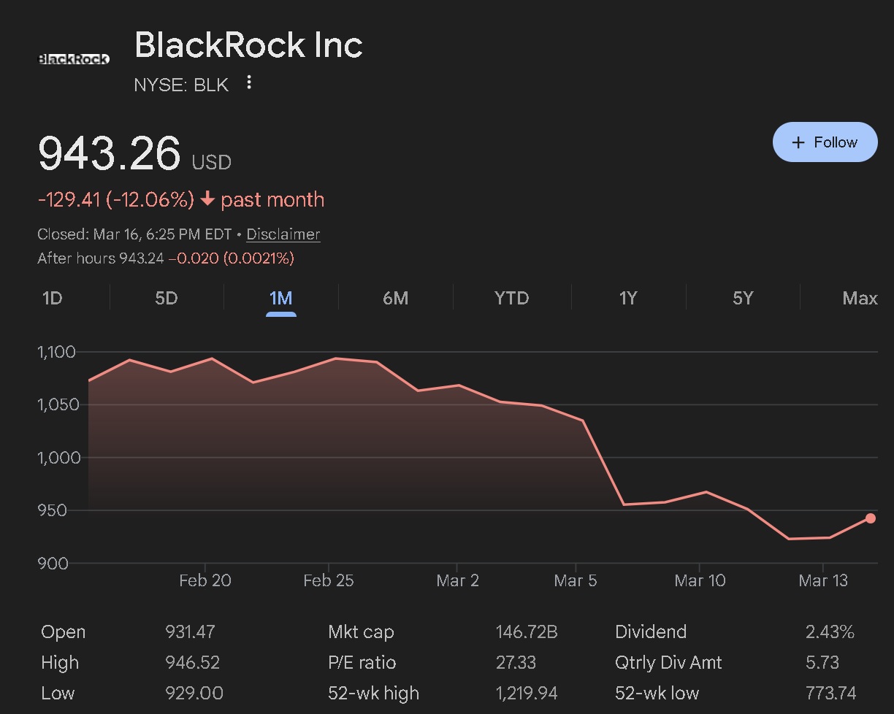Screen dimensions: 894x714
Task: Click the BlackRock company logo
Action: (x=73, y=59)
